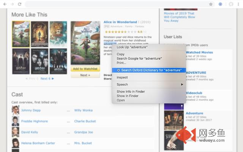The width and height of the screenshot is (243, 152).
Task: Open the Oxford Dictionary extension icon
Action: [x=221, y=4]
